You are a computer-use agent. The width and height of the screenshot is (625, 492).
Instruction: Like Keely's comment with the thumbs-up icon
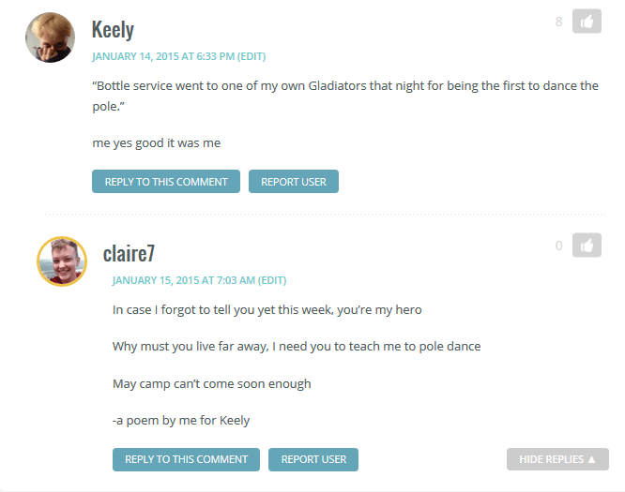587,22
